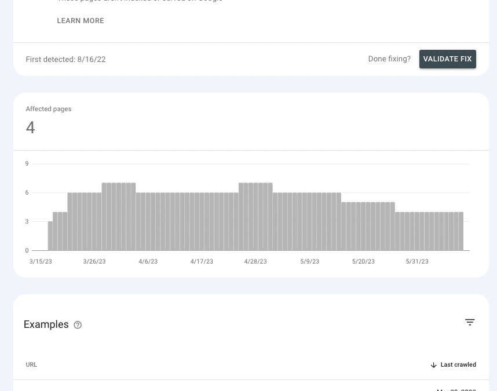
Task: Click the First detected 8/16/22 text
Action: click(x=65, y=59)
